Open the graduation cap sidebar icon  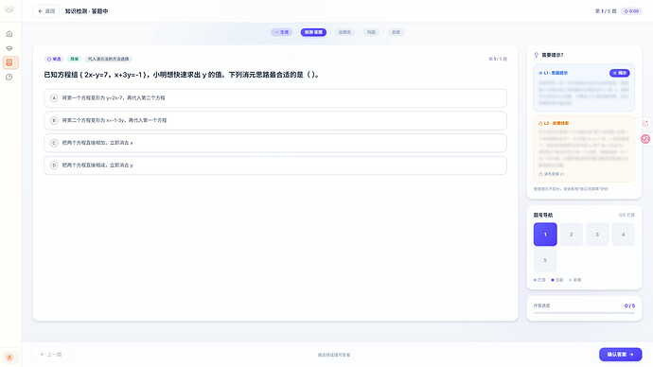(x=9, y=48)
